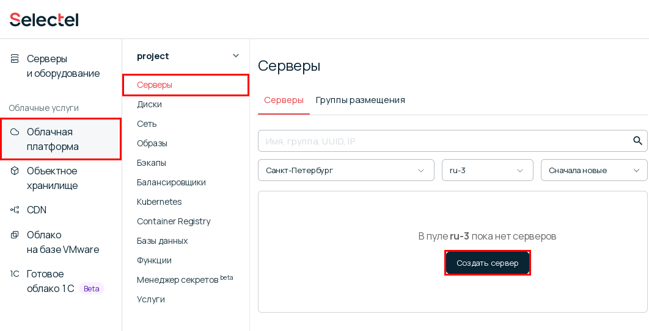Switch to Группы размещения tab

point(360,100)
